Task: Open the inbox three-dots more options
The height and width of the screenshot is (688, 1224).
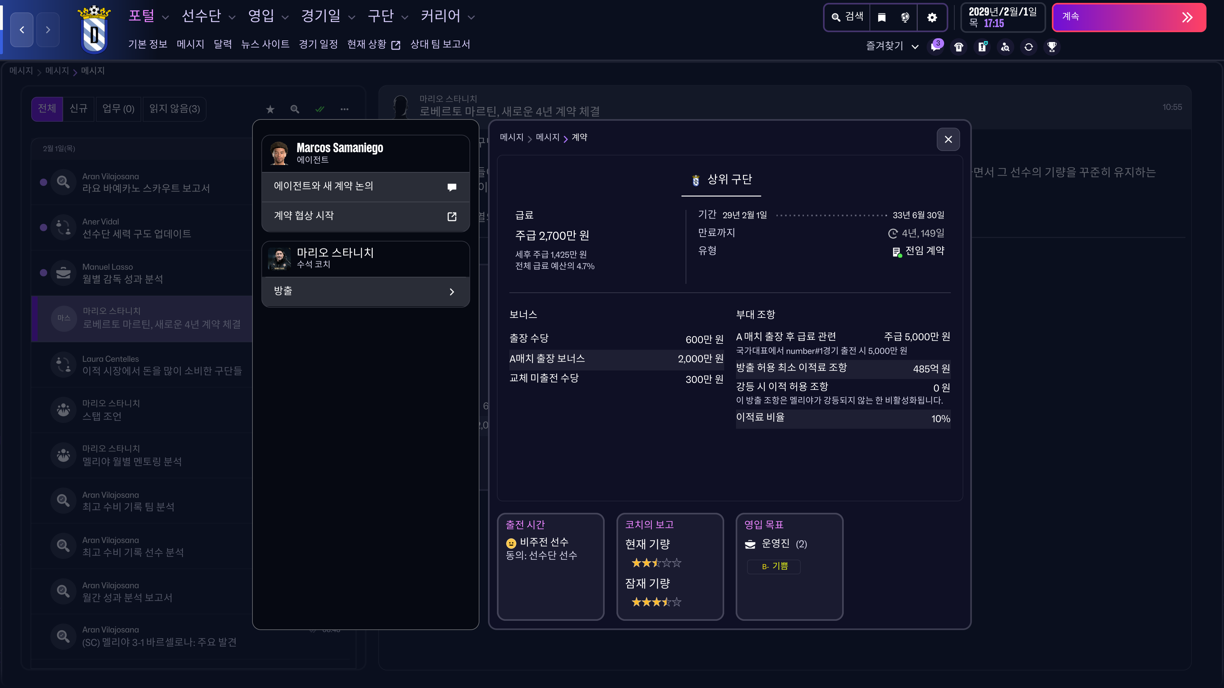Action: point(345,109)
